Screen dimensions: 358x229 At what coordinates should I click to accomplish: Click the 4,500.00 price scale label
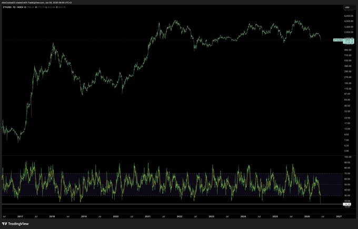pyautogui.click(x=349, y=21)
